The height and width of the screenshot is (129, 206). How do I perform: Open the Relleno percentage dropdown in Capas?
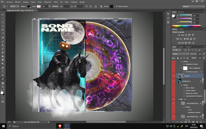coord(204,58)
